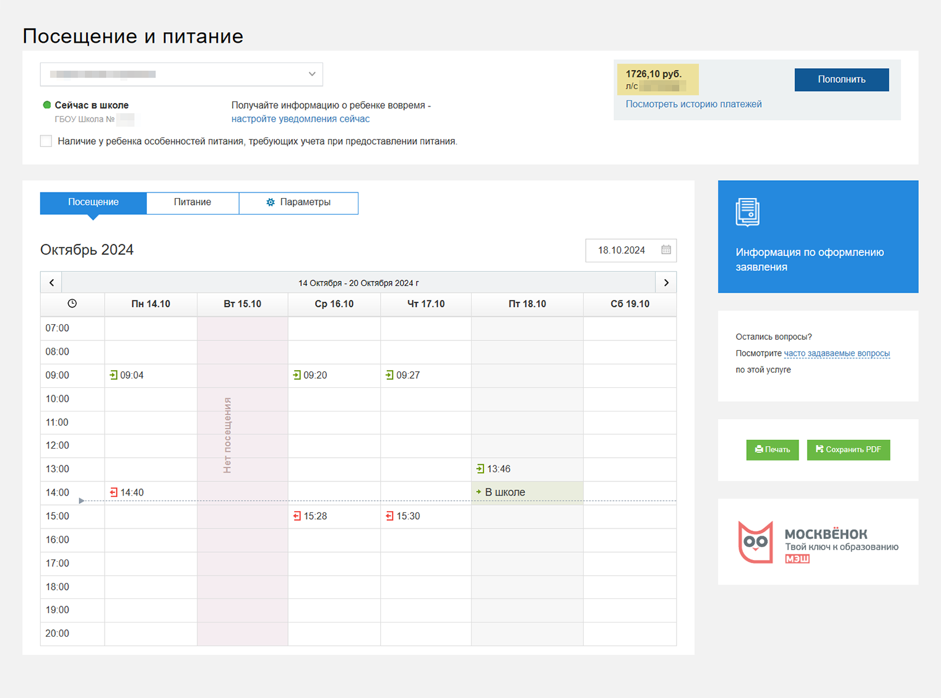Go to previous week with left arrow
The width and height of the screenshot is (941, 698).
[x=51, y=283]
